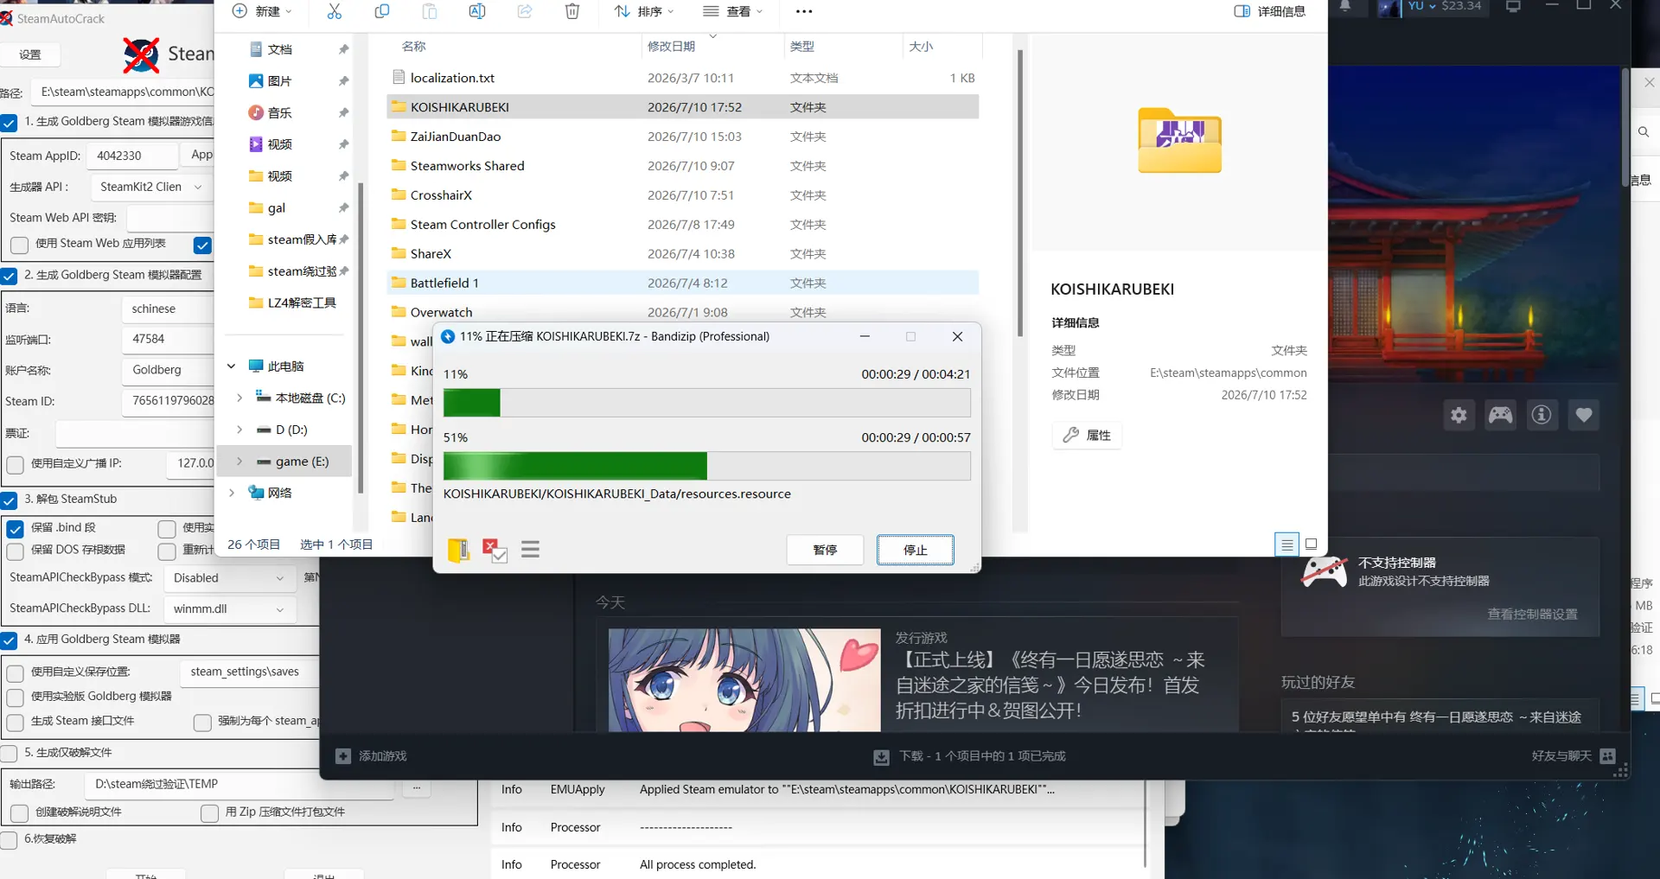Viewport: 1660px width, 879px height.
Task: Click game info circle icon in Steam
Action: (x=1542, y=415)
